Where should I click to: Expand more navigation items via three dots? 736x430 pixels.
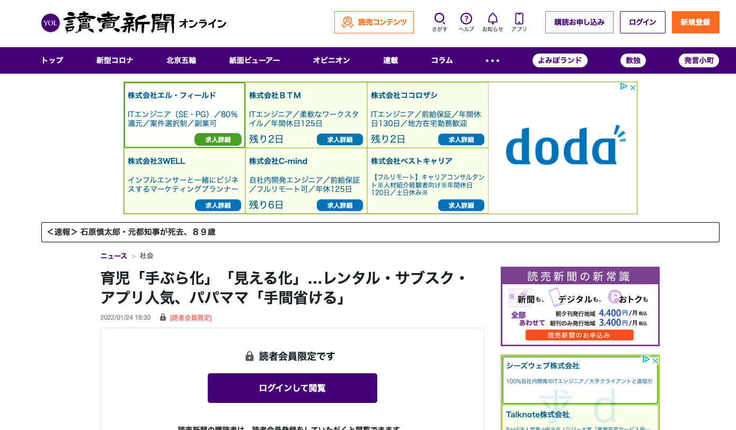point(492,60)
